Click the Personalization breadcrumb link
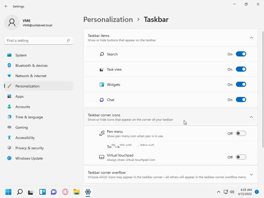264x198 pixels. click(x=108, y=20)
